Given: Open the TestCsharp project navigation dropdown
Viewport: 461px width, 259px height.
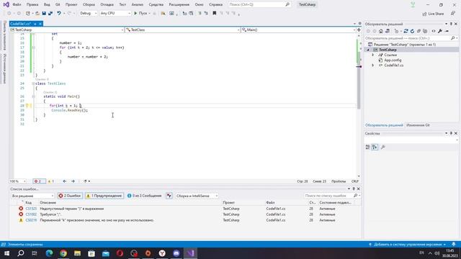Looking at the screenshot, I should pos(66,29).
